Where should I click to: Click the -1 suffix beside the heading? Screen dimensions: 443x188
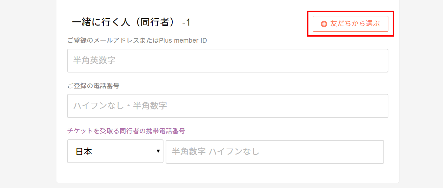click(186, 22)
